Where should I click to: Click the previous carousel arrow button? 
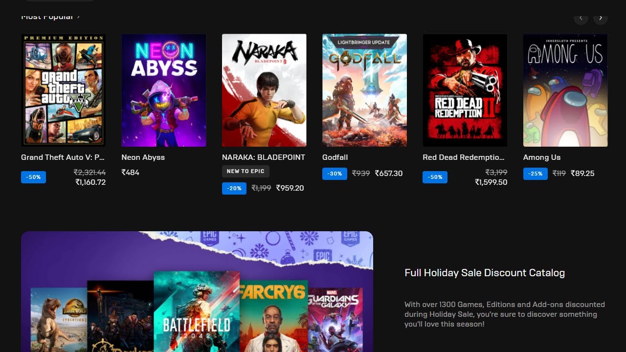click(x=581, y=18)
